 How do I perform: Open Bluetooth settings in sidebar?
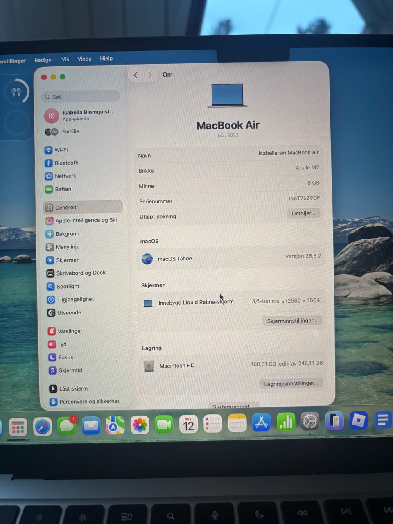(x=61, y=163)
